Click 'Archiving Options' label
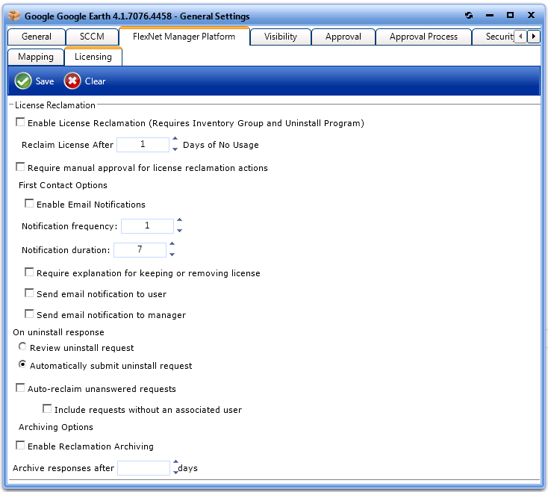This screenshot has width=548, height=492. [x=56, y=427]
